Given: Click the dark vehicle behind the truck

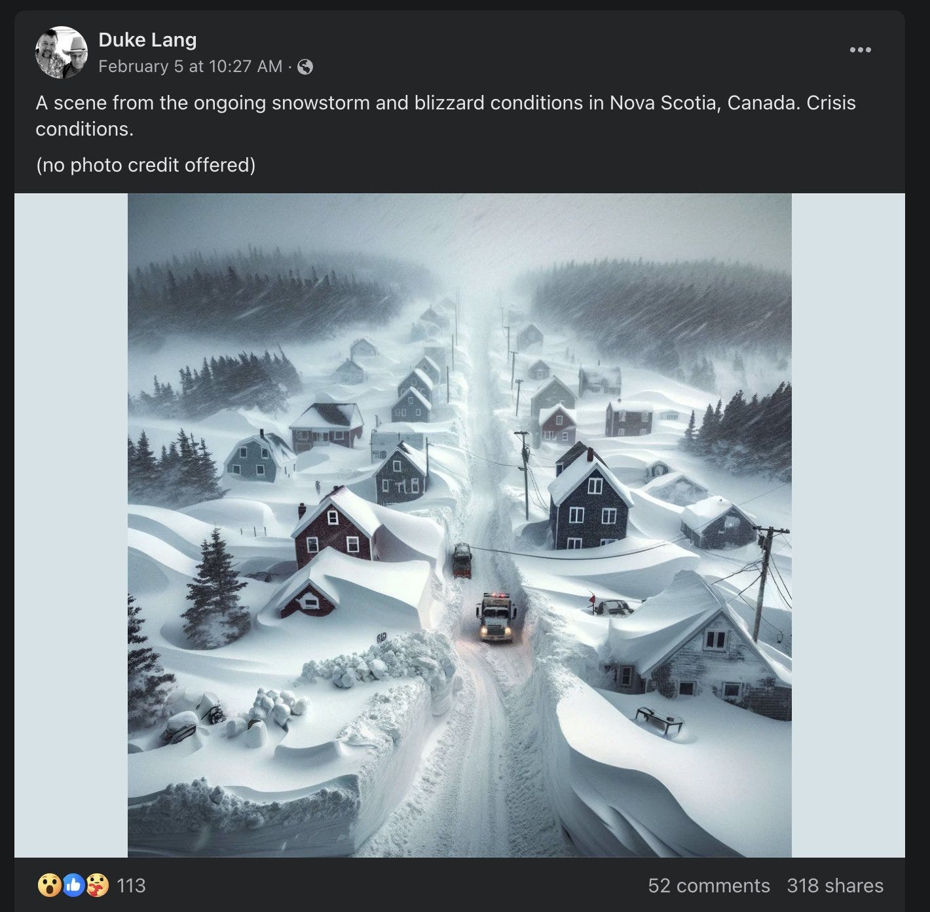Looking at the screenshot, I should pos(462,560).
